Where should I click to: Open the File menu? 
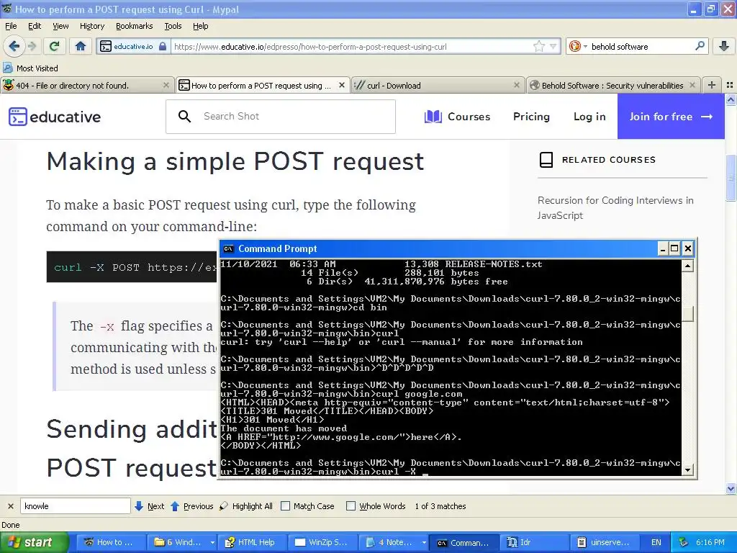pos(11,26)
